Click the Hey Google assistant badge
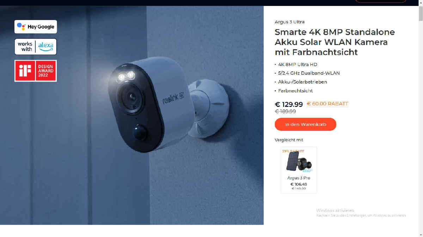This screenshot has height=237, width=423. point(36,27)
